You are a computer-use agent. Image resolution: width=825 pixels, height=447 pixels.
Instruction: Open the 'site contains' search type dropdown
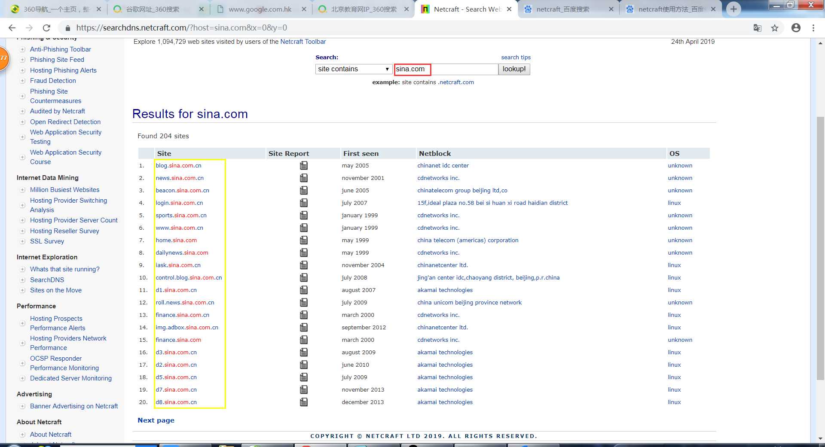tap(354, 69)
